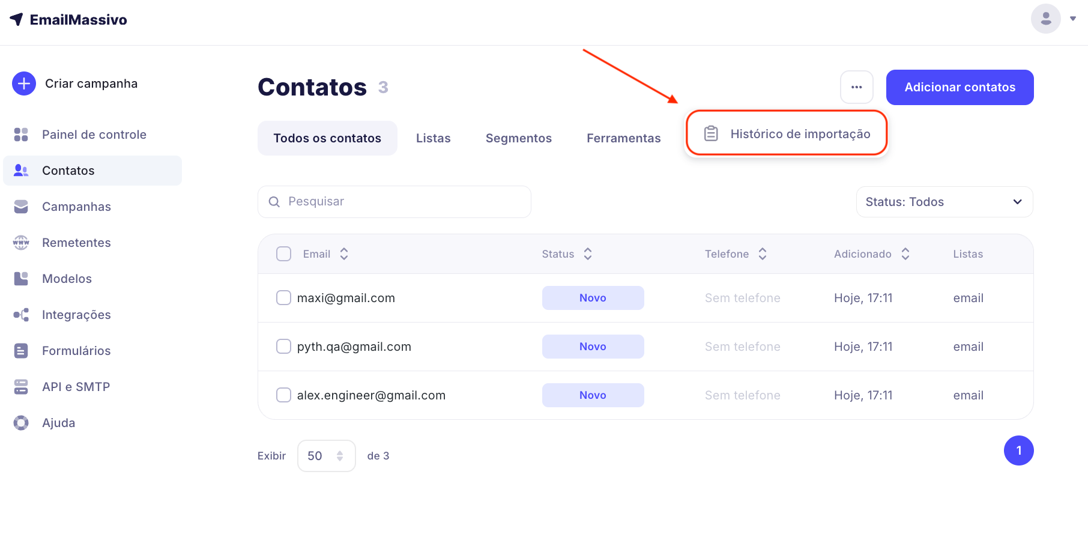
Task: Click the API e SMTP server icon
Action: tap(21, 387)
